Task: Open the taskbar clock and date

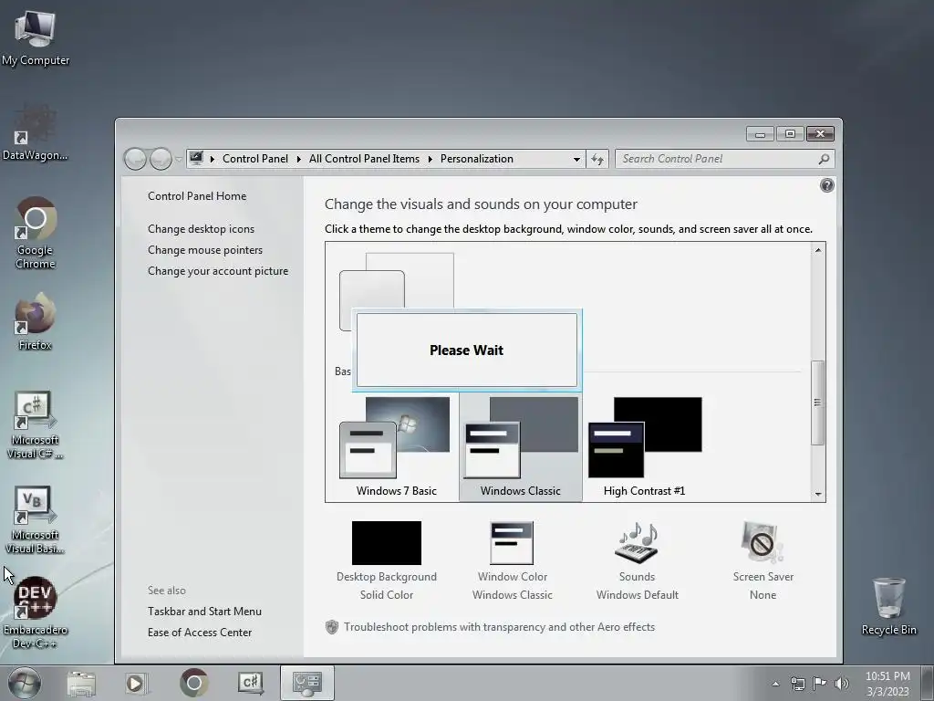Action: [887, 684]
